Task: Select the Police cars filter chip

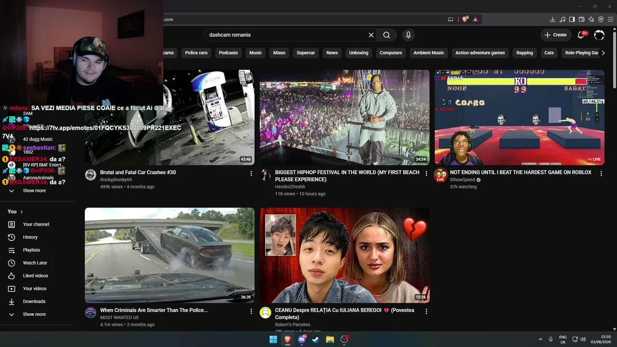Action: (196, 53)
